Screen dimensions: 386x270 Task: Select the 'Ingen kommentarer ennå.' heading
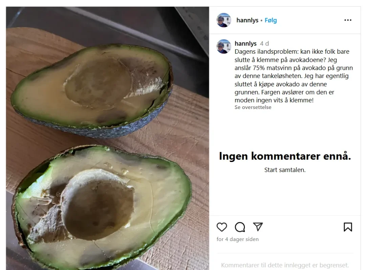(x=285, y=156)
